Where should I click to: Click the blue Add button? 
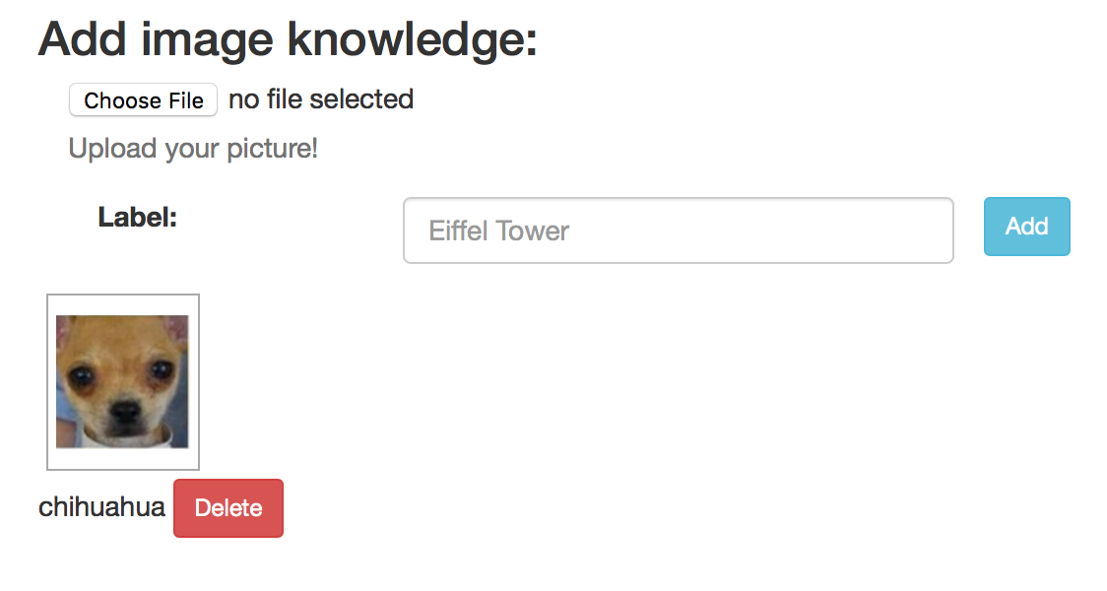pyautogui.click(x=1026, y=227)
